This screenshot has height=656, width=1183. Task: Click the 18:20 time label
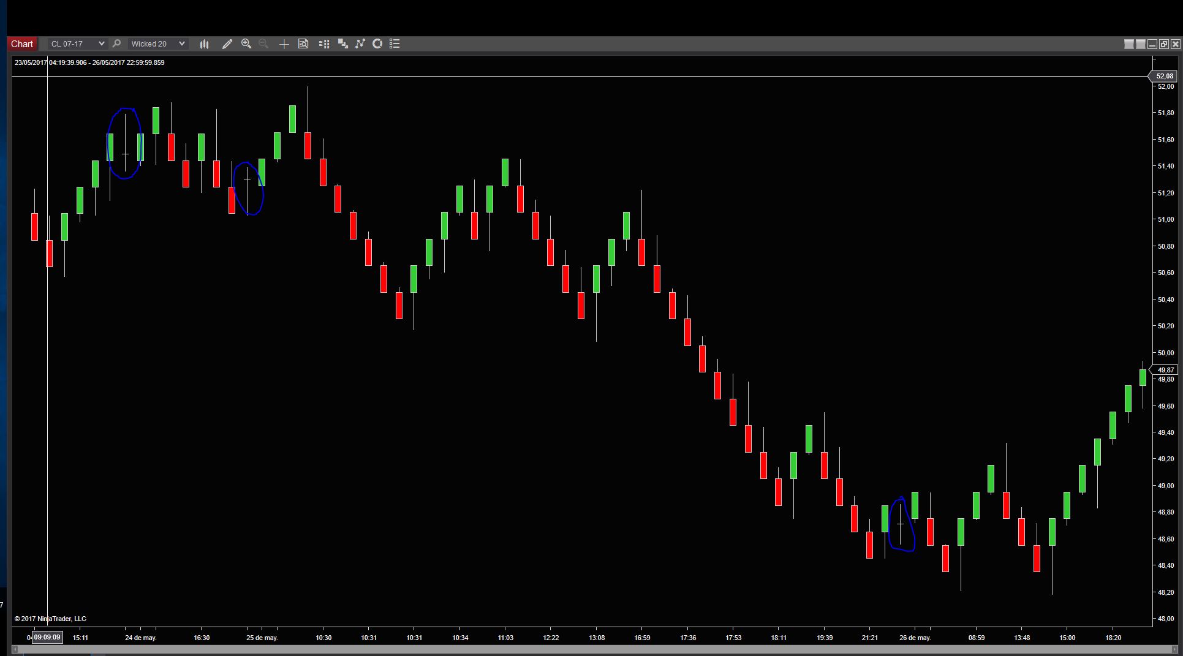[1113, 638]
